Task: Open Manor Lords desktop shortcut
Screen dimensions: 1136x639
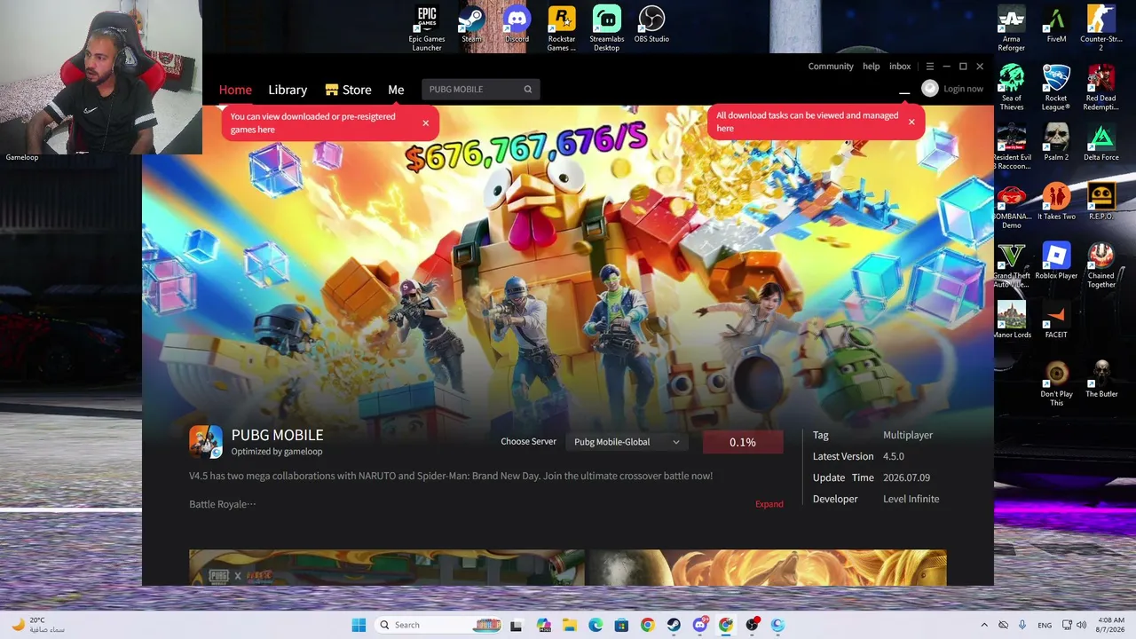Action: tap(1012, 321)
